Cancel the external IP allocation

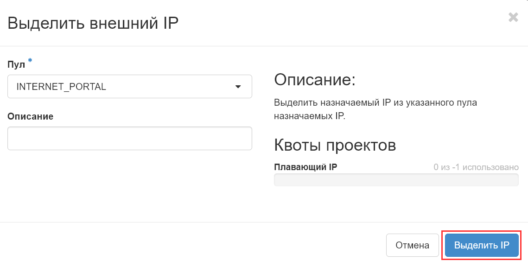click(x=412, y=245)
